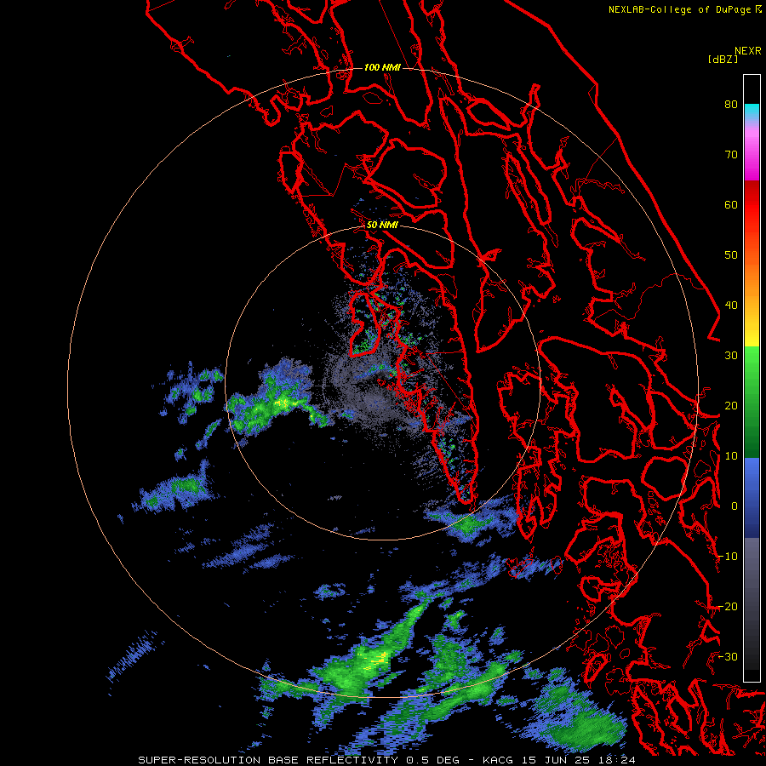Screen dimensions: 766x766
Task: Click the 50 value on the dBZ scale
Action: click(x=731, y=255)
